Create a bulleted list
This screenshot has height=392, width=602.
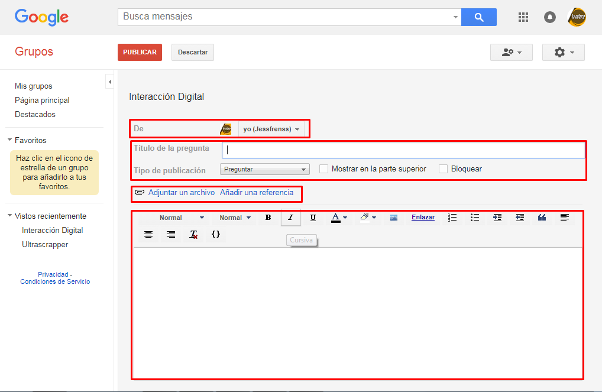coord(475,218)
